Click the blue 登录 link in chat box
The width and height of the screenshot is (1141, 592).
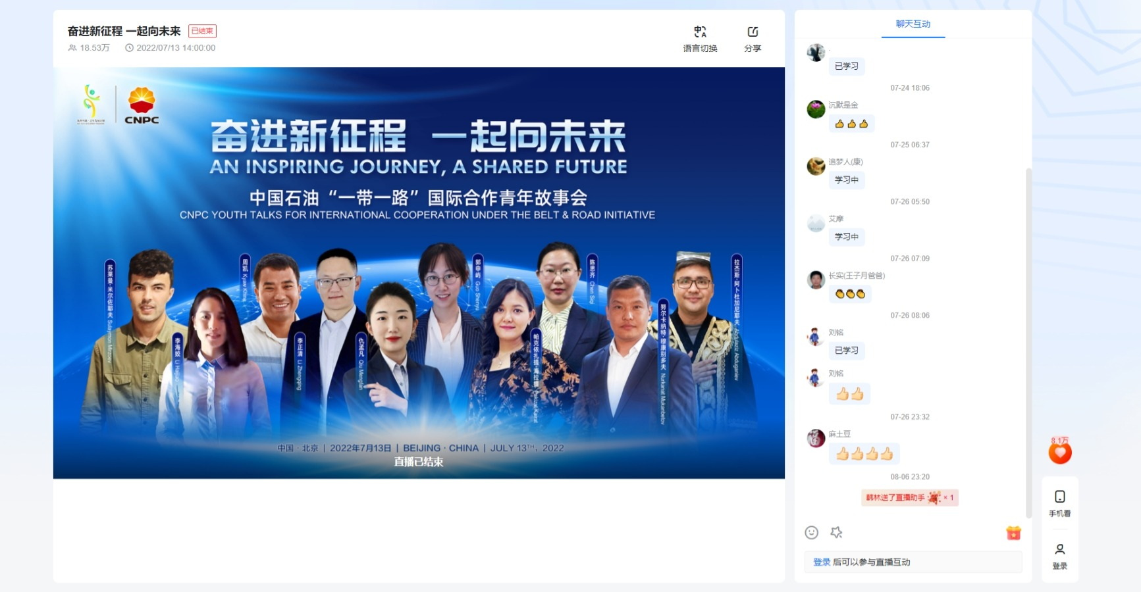(x=822, y=562)
